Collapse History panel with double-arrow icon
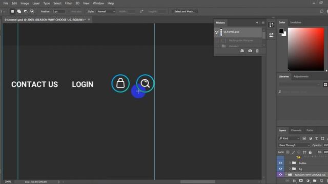 [x=257, y=22]
